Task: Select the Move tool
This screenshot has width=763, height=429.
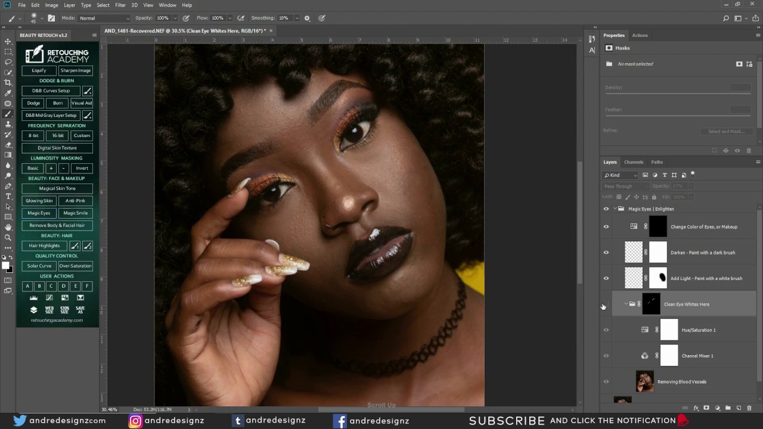Action: 8,42
